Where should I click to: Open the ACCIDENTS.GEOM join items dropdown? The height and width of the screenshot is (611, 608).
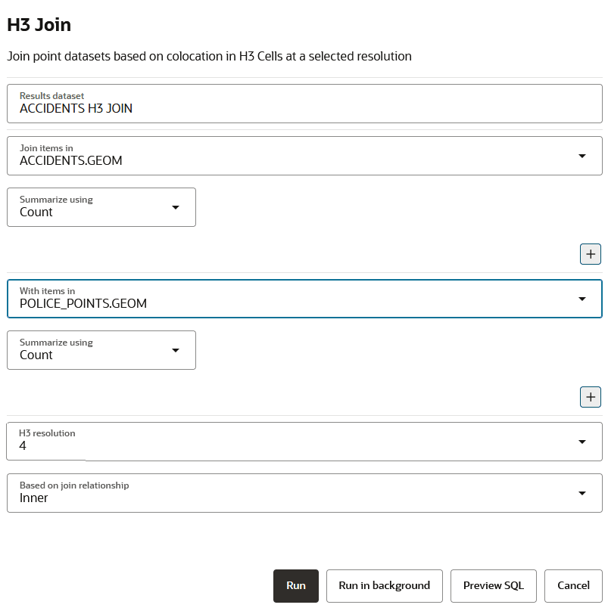point(295,156)
